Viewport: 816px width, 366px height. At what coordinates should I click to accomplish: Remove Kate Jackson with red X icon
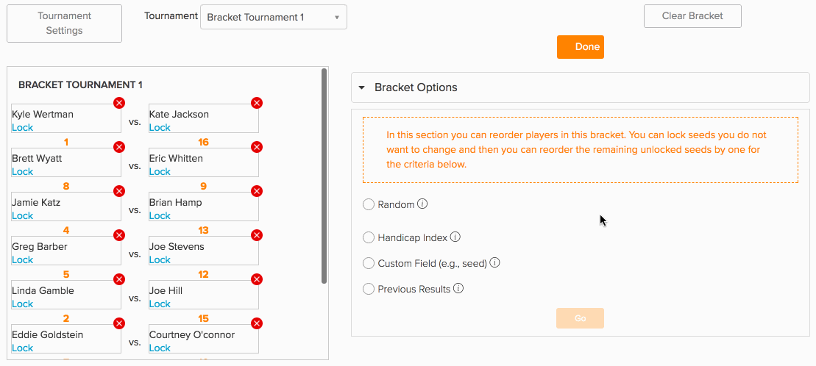(x=257, y=103)
